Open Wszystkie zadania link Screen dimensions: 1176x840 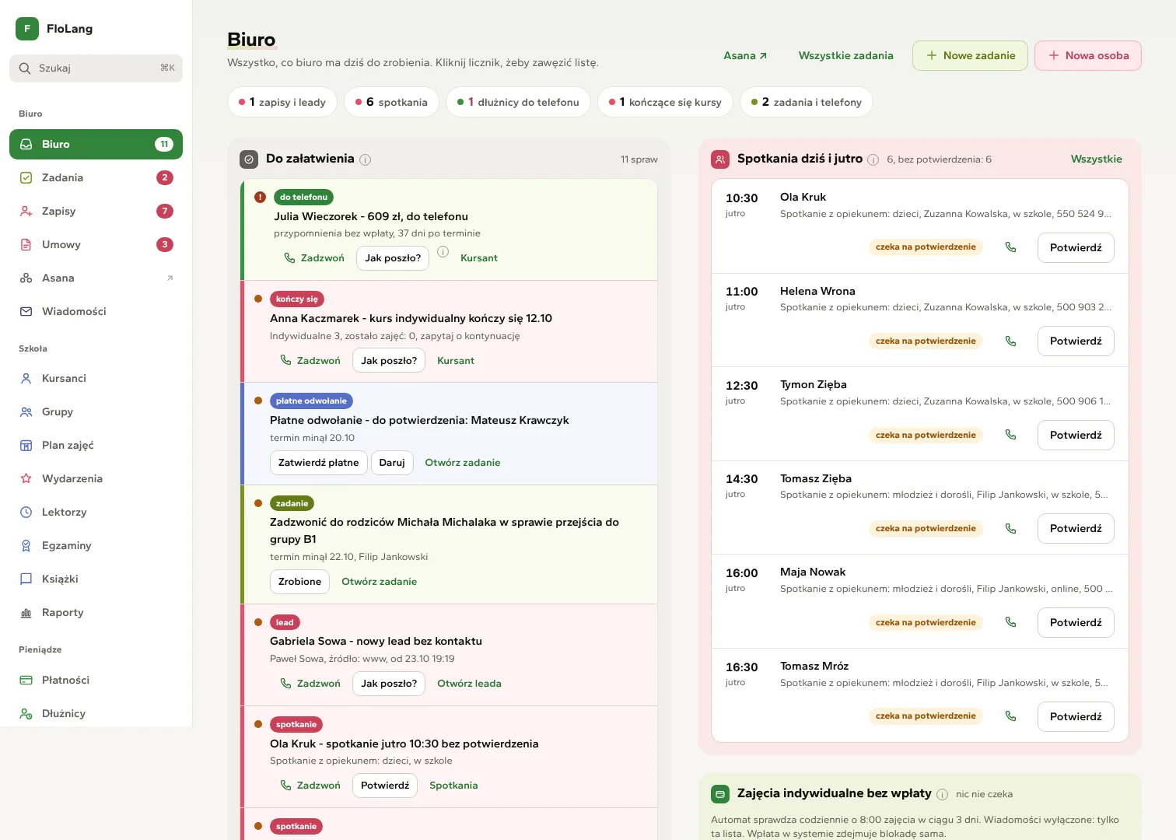tap(845, 55)
